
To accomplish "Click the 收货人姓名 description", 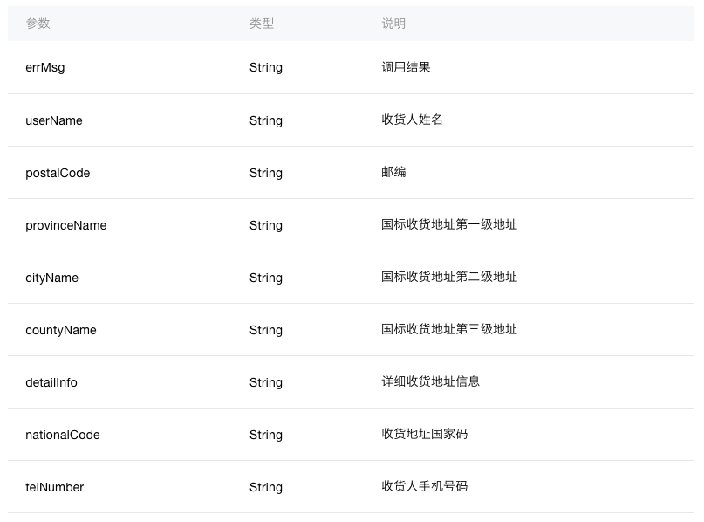I will click(412, 120).
